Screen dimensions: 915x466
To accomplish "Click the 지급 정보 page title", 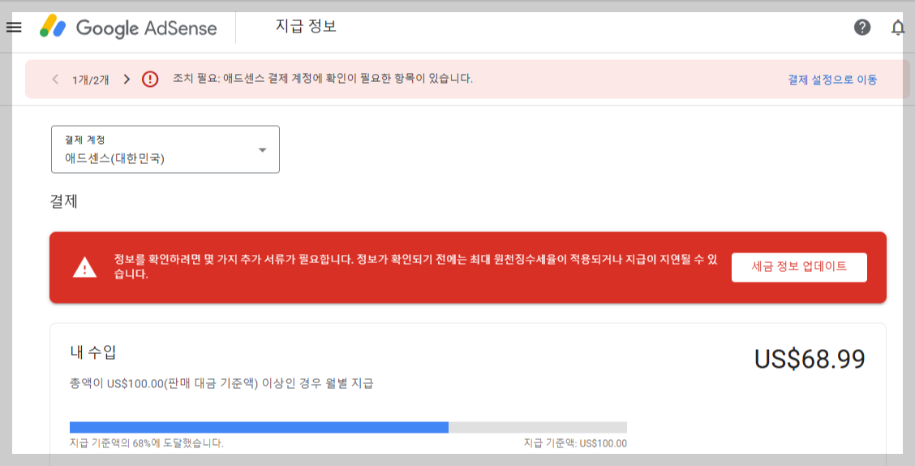I will point(306,26).
